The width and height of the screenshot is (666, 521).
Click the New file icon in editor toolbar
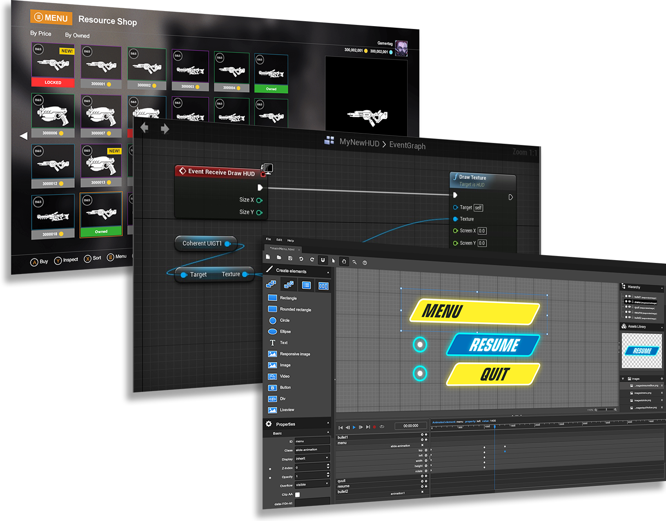click(x=268, y=257)
